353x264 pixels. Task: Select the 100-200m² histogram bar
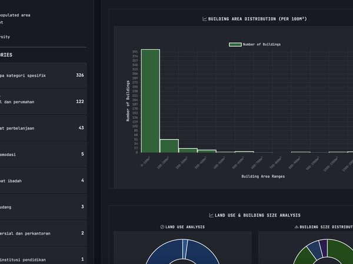[x=169, y=146]
